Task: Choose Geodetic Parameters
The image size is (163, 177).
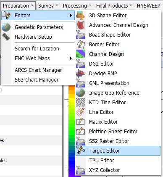Action: pyautogui.click(x=39, y=27)
